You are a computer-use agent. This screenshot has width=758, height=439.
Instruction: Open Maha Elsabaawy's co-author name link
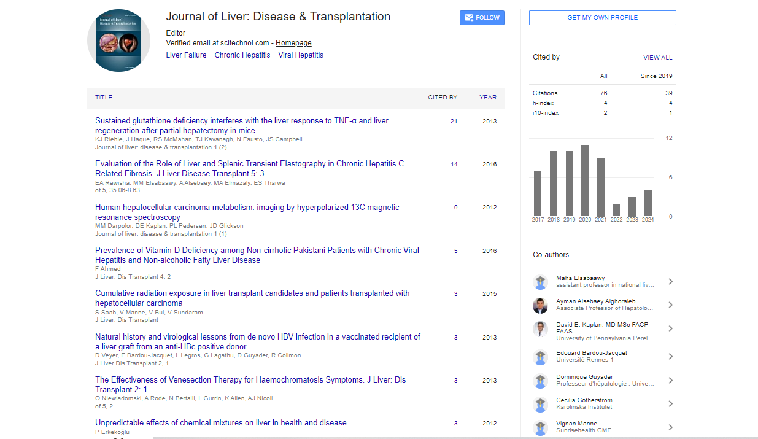click(581, 278)
